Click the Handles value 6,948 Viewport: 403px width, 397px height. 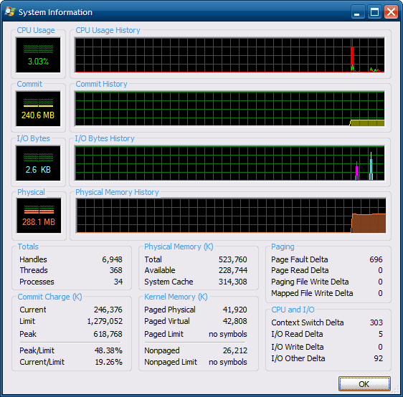(112, 259)
